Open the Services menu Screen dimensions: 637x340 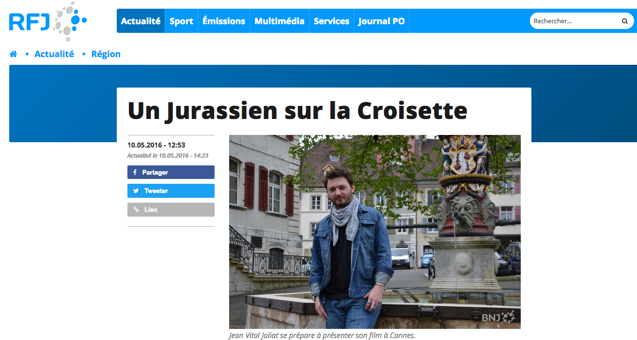click(x=332, y=21)
